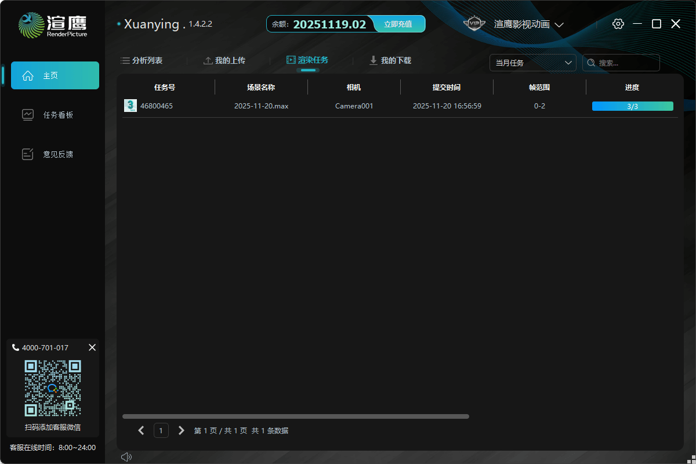
Task: Switch to the 分析列表 tab
Action: 142,60
